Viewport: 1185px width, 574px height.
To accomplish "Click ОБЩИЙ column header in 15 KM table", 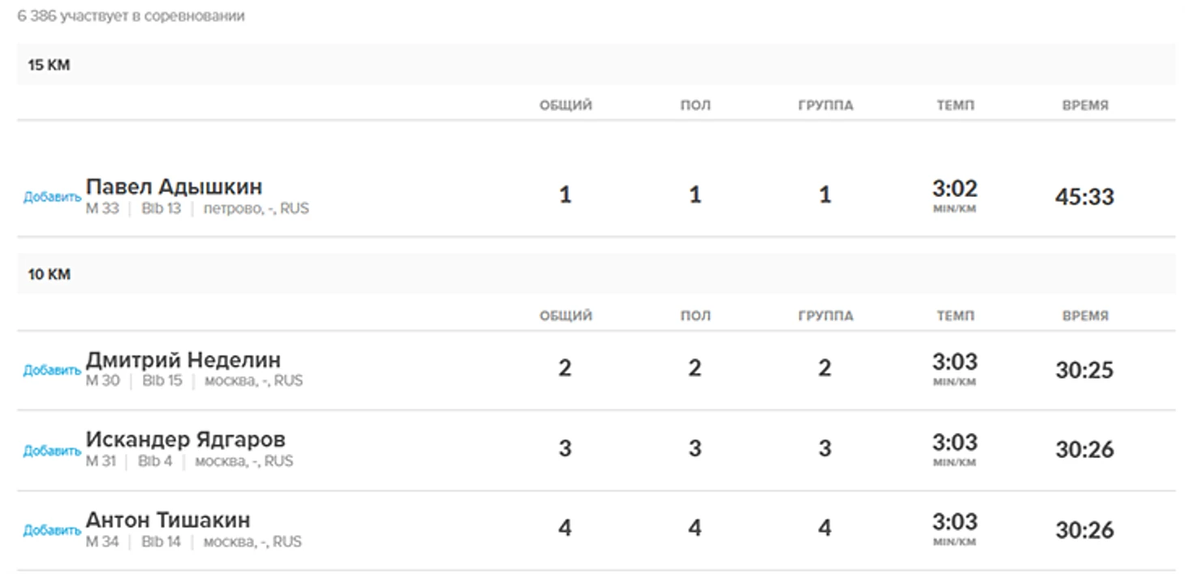I will [566, 105].
